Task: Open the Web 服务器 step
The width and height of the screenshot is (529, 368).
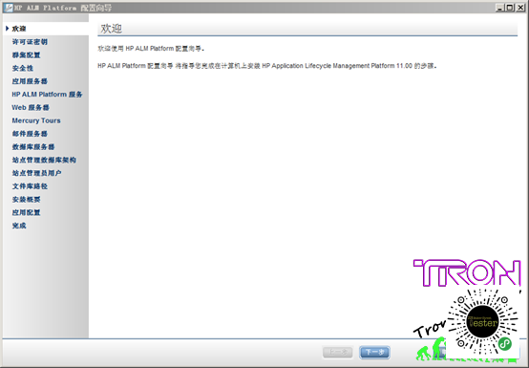Action: 31,108
